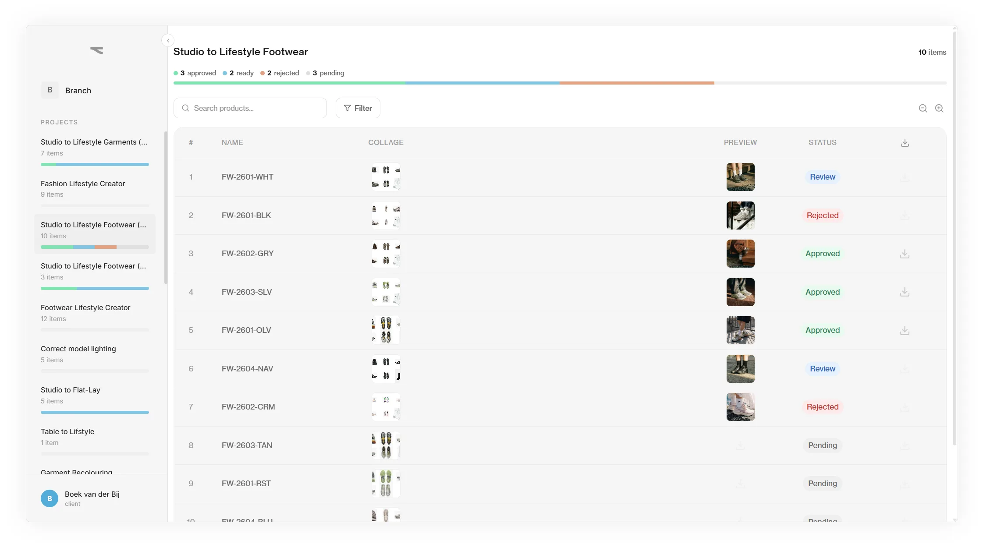Viewport: 983px width, 551px height.
Task: Click the download-all icon in column header
Action: tap(905, 142)
